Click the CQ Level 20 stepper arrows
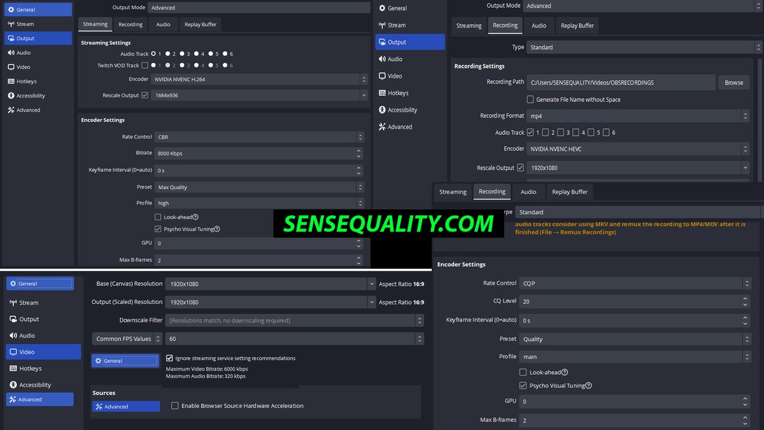 pos(746,301)
